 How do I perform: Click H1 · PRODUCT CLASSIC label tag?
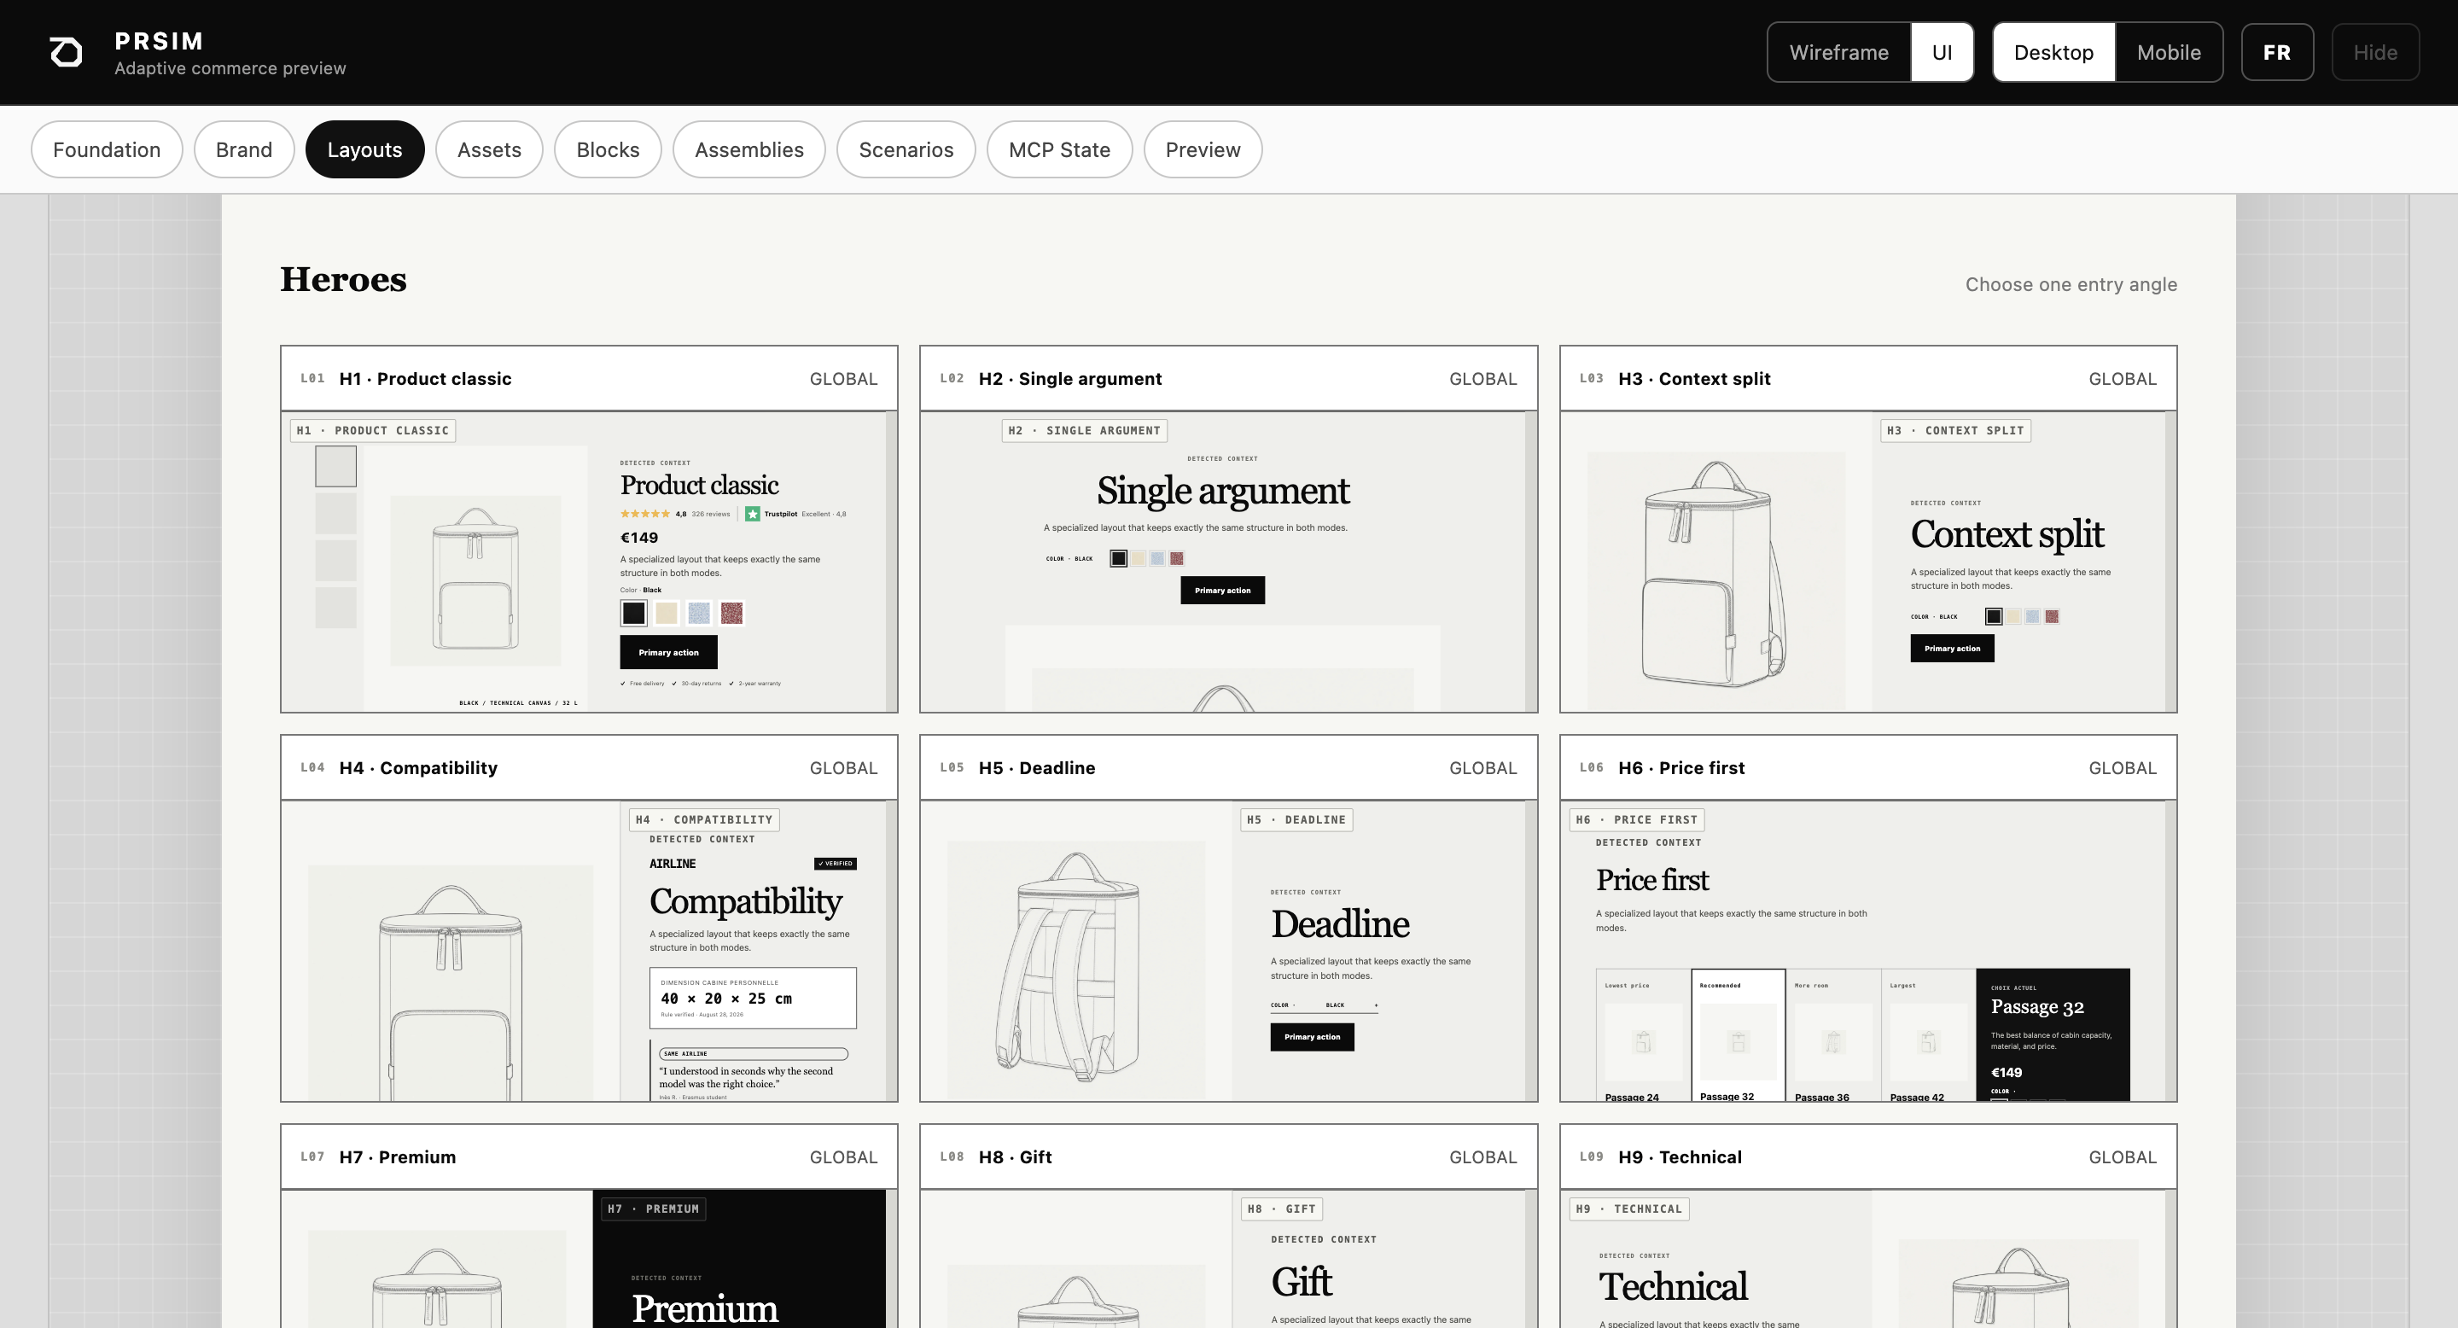pyautogui.click(x=372, y=431)
